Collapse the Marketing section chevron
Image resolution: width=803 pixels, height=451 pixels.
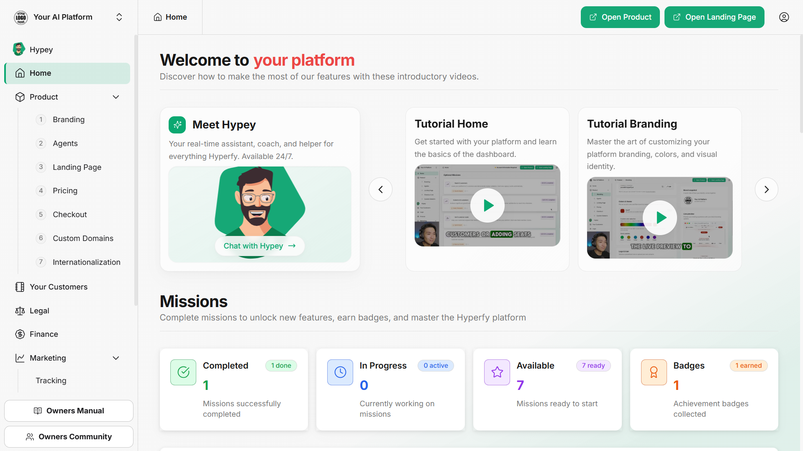pos(116,358)
